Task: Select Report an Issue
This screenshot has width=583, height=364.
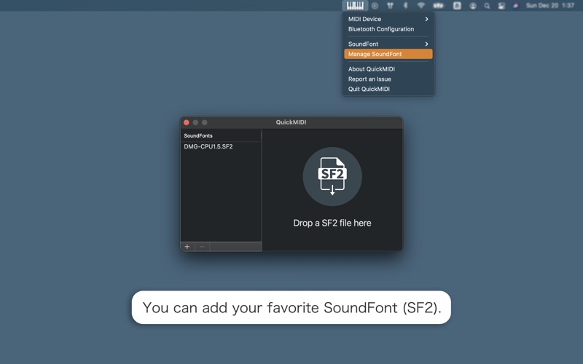Action: point(388,79)
